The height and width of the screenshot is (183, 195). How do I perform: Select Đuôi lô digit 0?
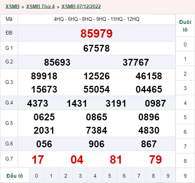tap(185, 44)
